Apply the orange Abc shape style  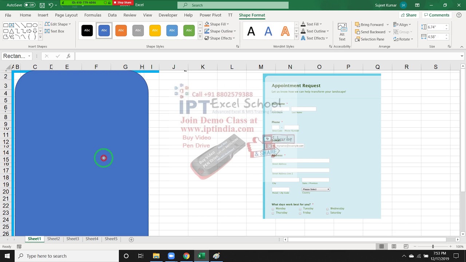click(x=121, y=30)
